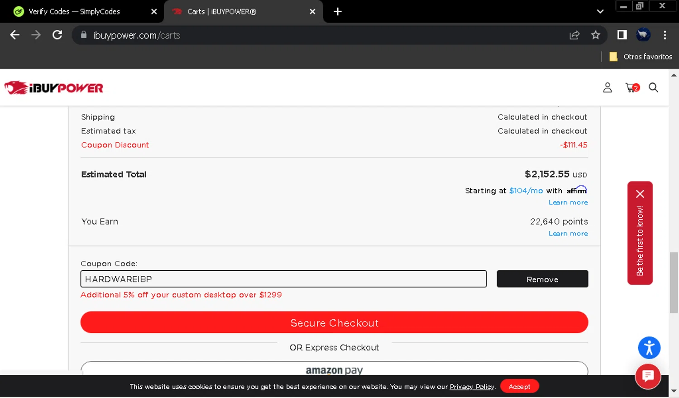Click the Coupon Code input field
The height and width of the screenshot is (398, 679).
point(283,279)
